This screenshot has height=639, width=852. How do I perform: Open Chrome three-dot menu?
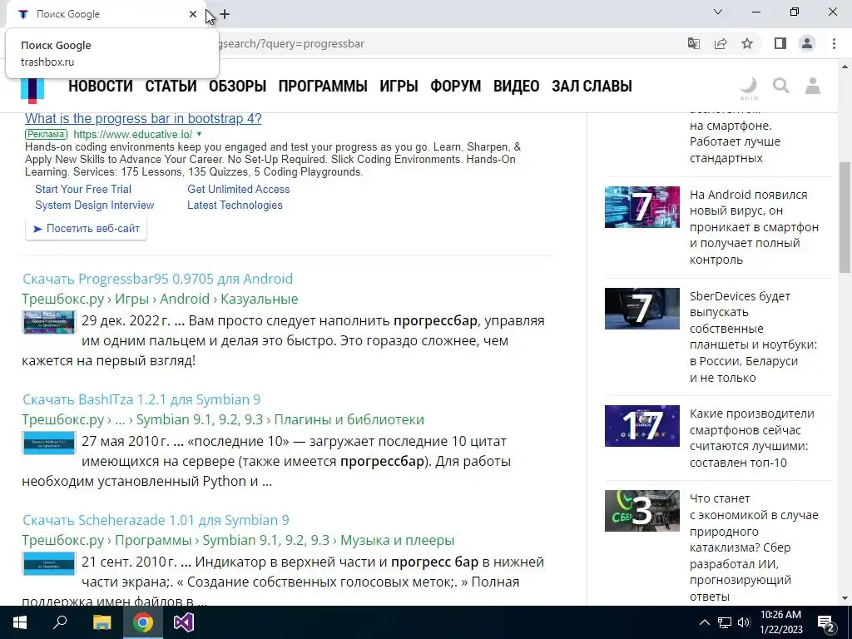pos(834,43)
